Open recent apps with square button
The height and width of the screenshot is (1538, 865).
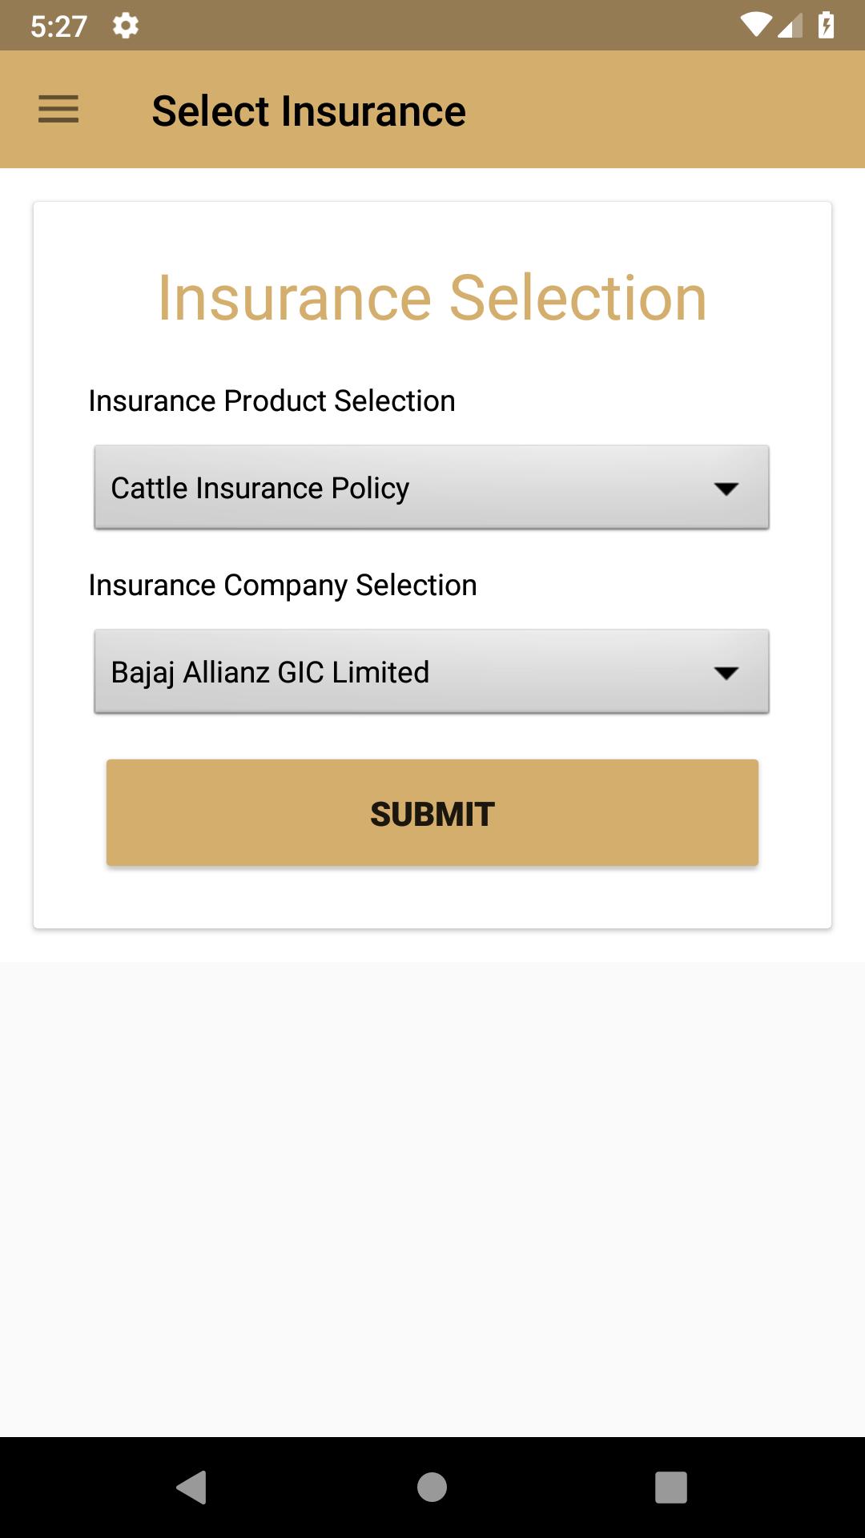click(671, 1488)
